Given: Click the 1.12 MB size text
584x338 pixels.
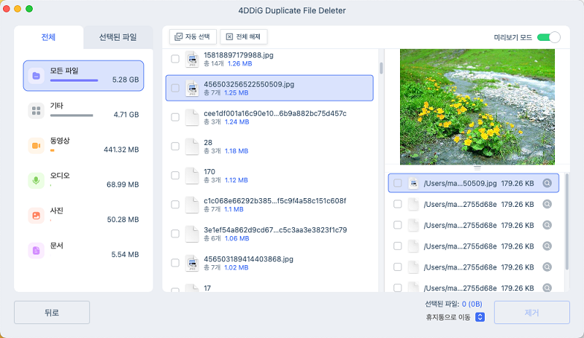Looking at the screenshot, I should [236, 180].
